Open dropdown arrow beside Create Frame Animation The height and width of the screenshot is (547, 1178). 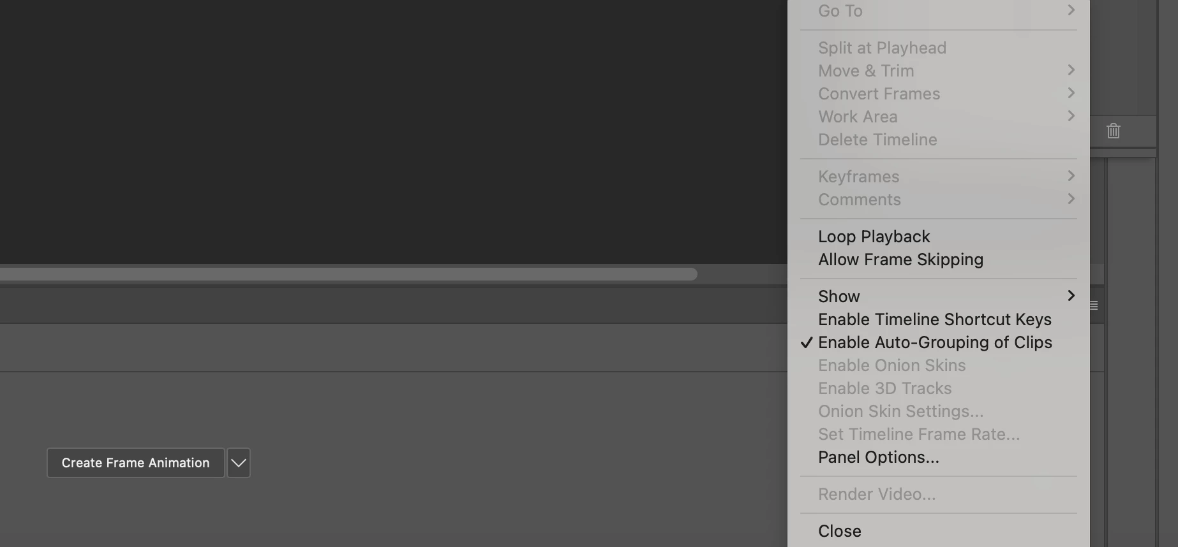click(x=239, y=463)
